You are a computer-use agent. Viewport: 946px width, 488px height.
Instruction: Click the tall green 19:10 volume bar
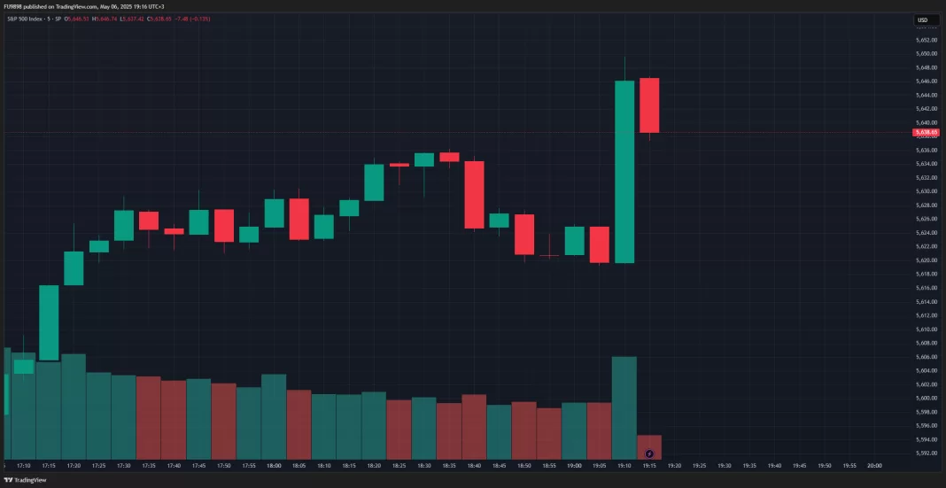click(624, 407)
